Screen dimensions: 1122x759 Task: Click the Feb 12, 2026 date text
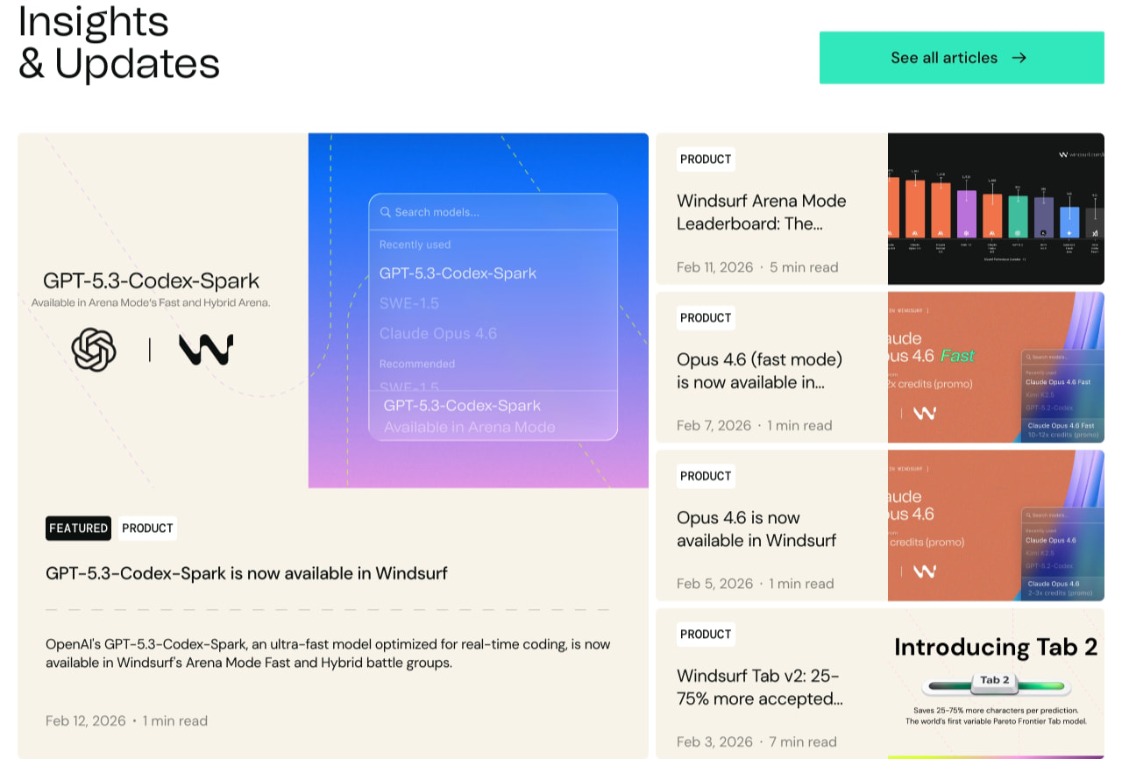click(x=86, y=720)
